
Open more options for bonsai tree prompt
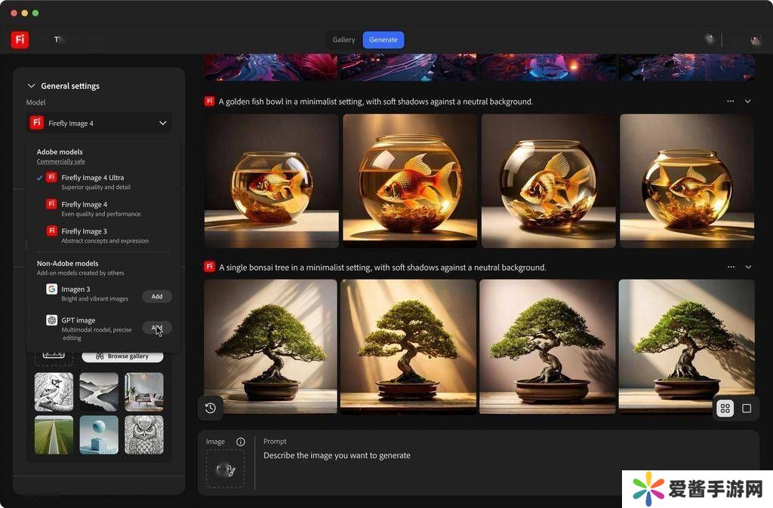(730, 268)
